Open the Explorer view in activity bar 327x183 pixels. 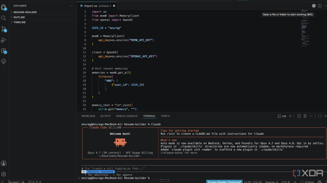(3, 7)
